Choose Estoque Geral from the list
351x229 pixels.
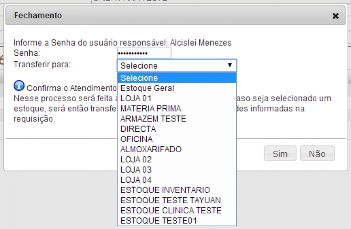177,88
